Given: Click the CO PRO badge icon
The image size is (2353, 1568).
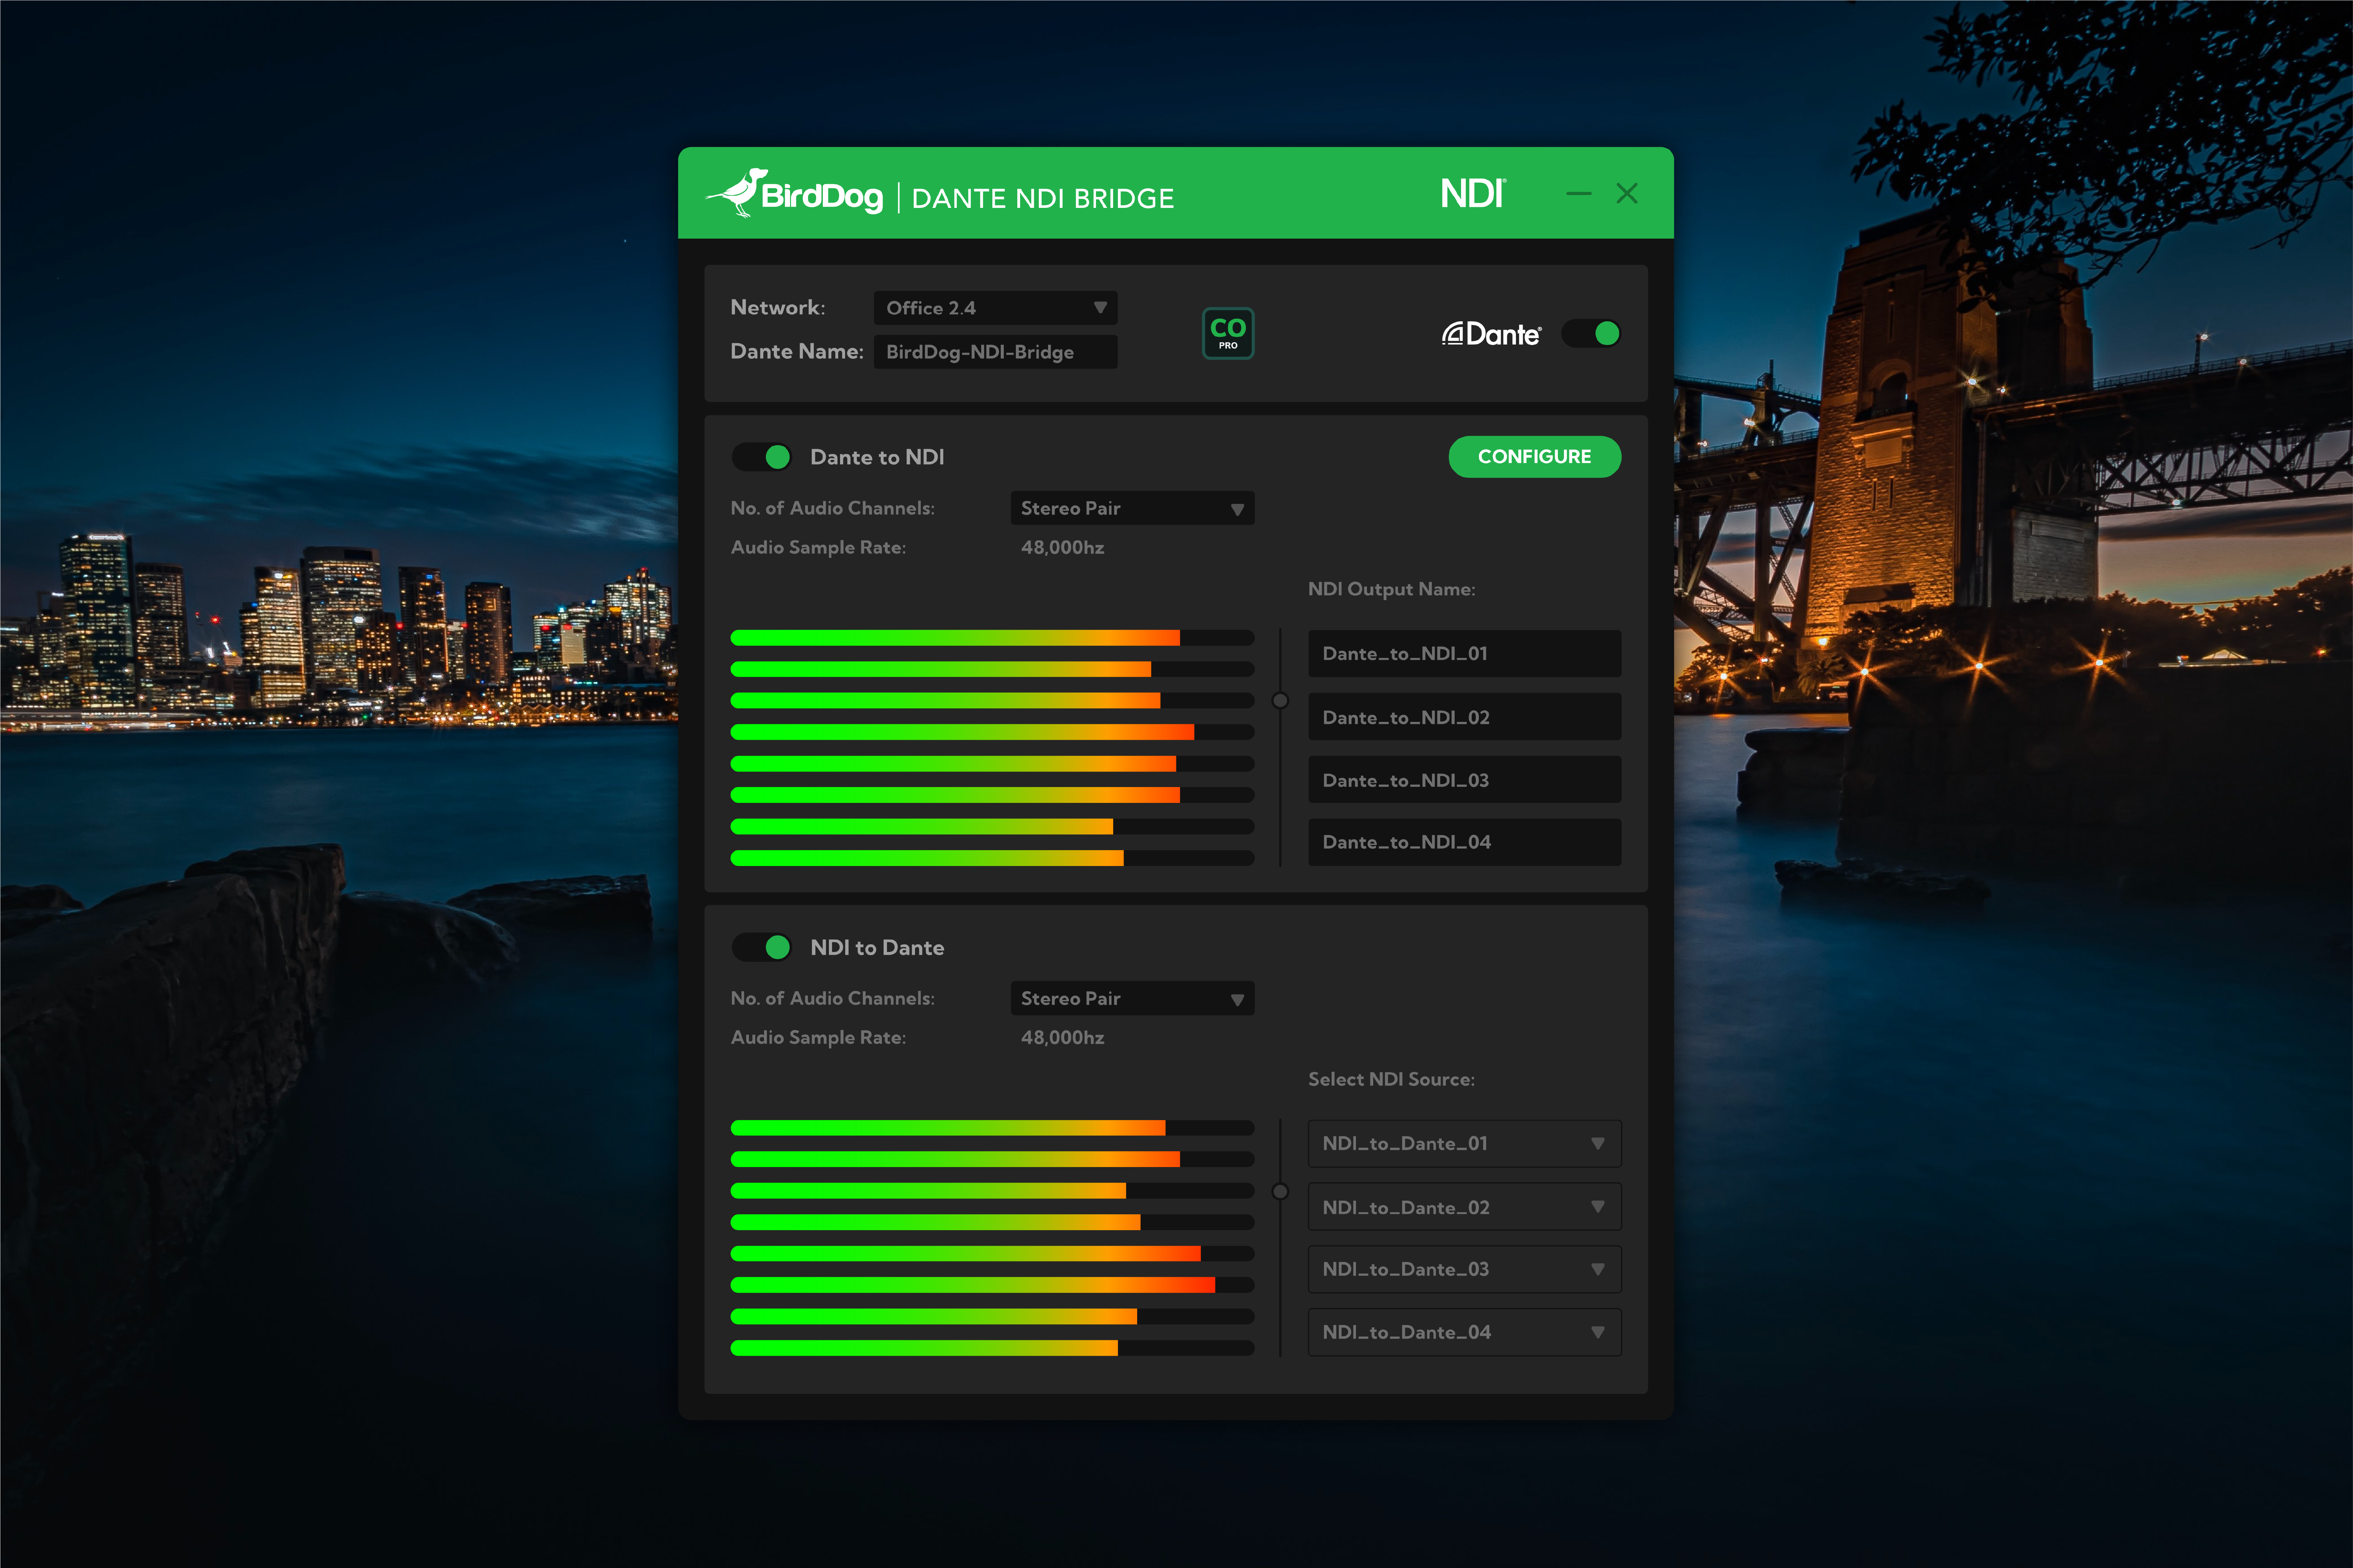Looking at the screenshot, I should point(1228,333).
